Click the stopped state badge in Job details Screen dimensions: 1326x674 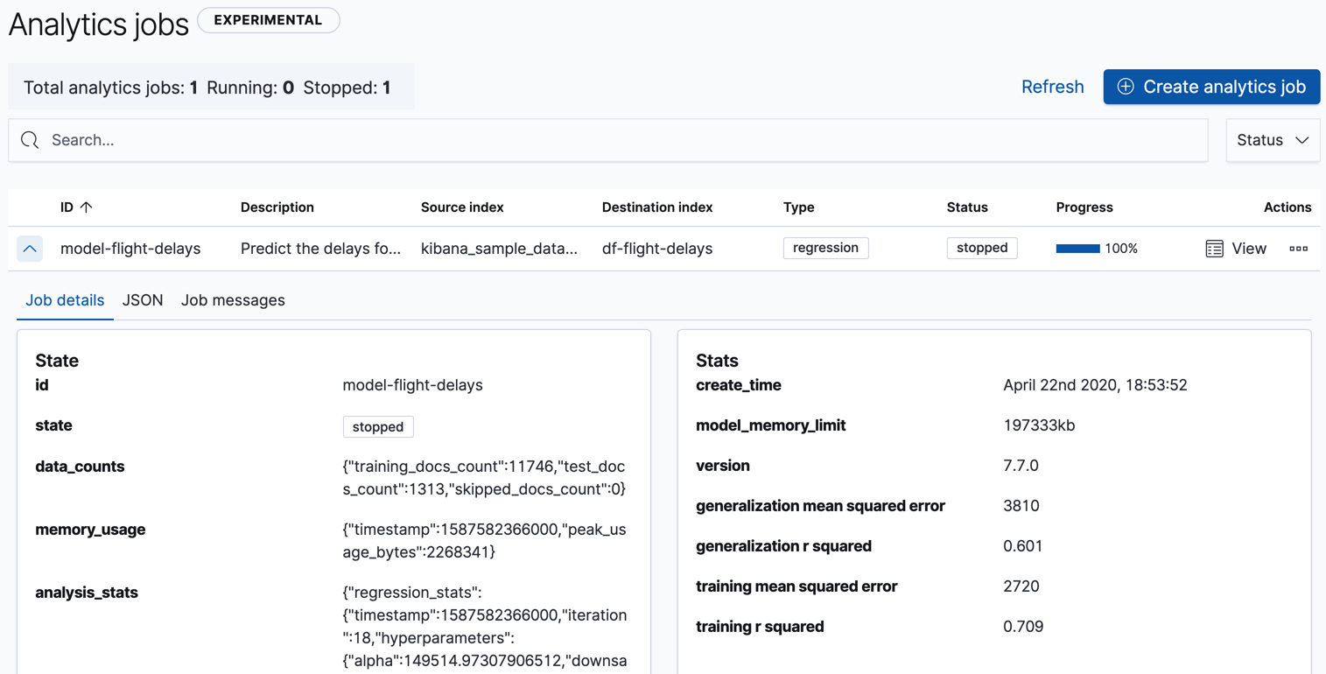378,426
